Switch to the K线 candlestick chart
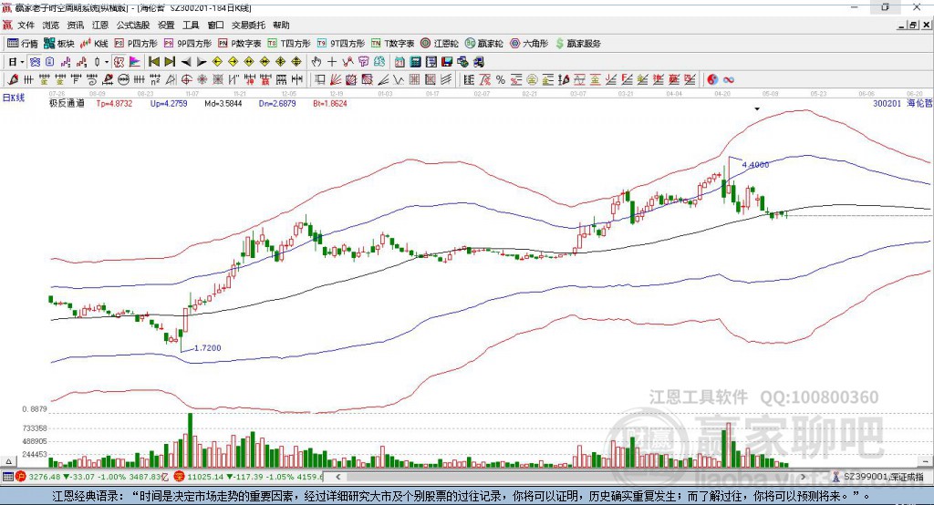Viewport: 934px width, 505px height. point(94,44)
